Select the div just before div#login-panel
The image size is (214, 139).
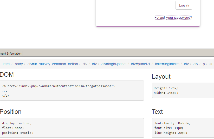click(x=94, y=64)
